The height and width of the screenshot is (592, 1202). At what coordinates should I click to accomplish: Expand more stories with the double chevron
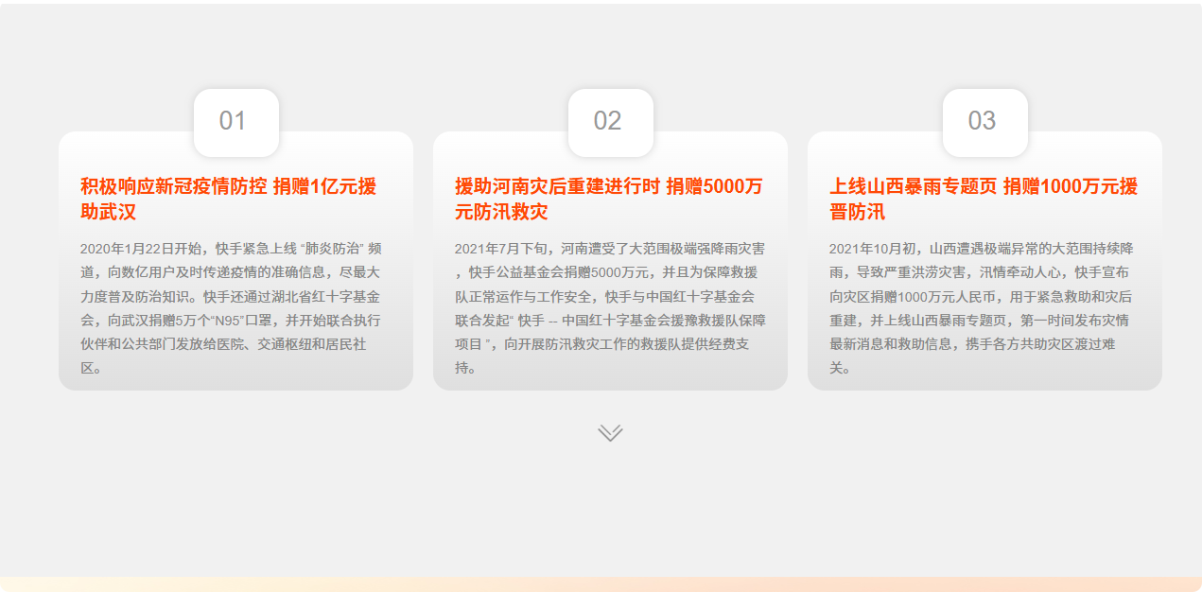coord(610,433)
